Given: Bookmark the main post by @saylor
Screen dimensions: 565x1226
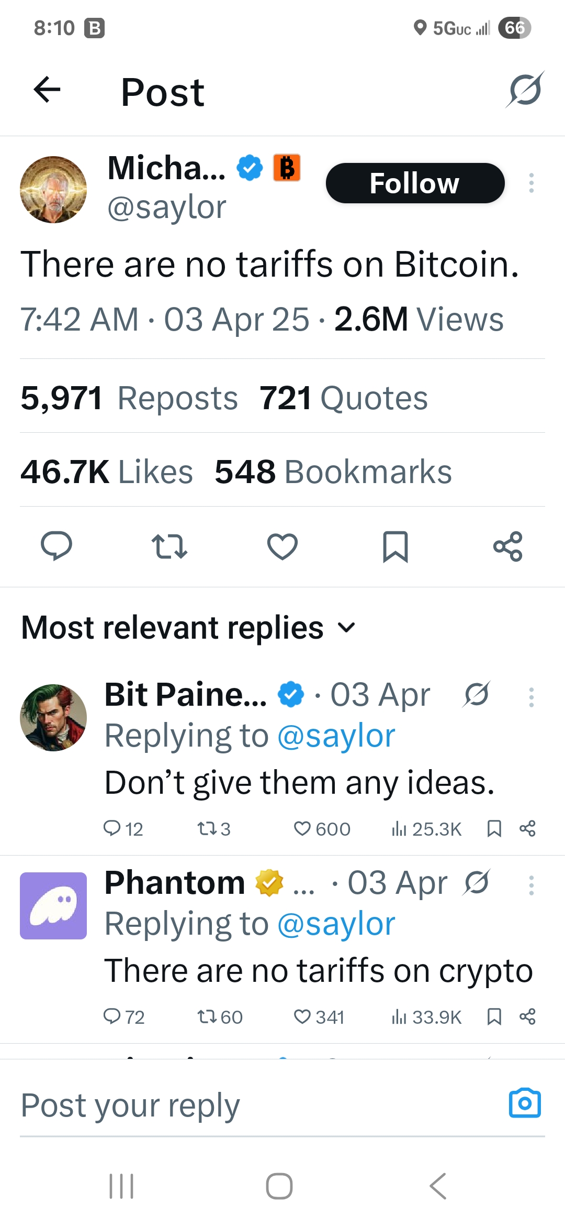Looking at the screenshot, I should point(395,546).
